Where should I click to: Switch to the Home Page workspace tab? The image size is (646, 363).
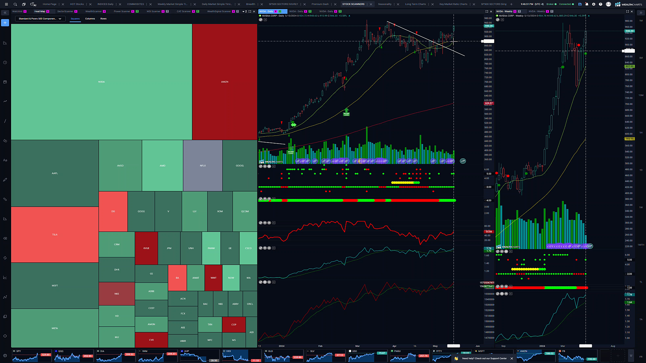(49, 4)
